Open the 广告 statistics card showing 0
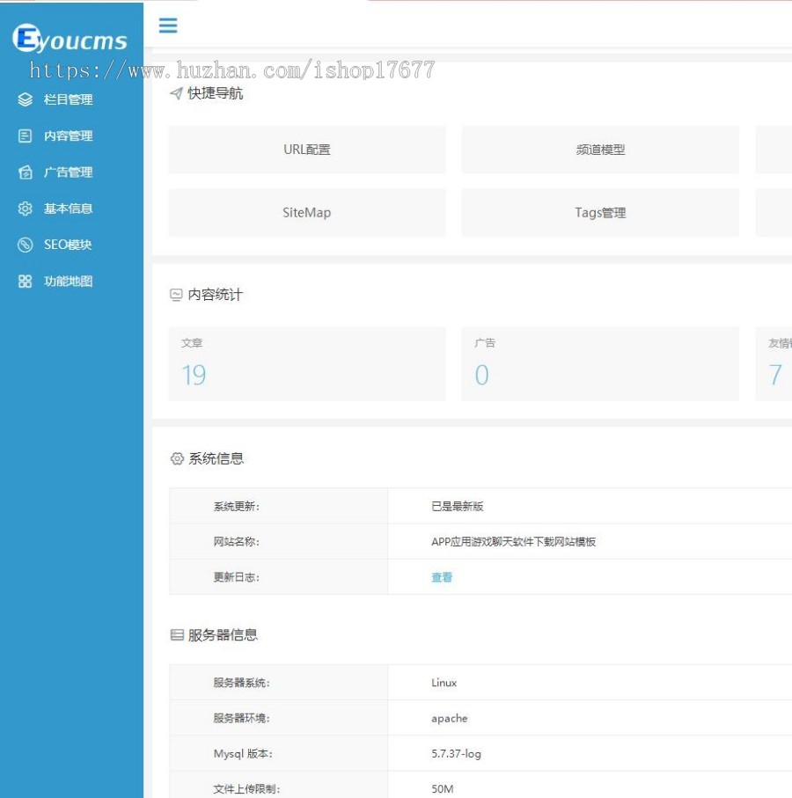The height and width of the screenshot is (798, 792). 600,364
